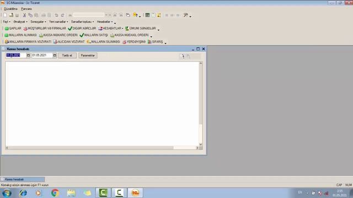
Task: Open MÜŞTƏRİLƏR VƏ FİRMALAR shortcut
Action: tap(45, 28)
